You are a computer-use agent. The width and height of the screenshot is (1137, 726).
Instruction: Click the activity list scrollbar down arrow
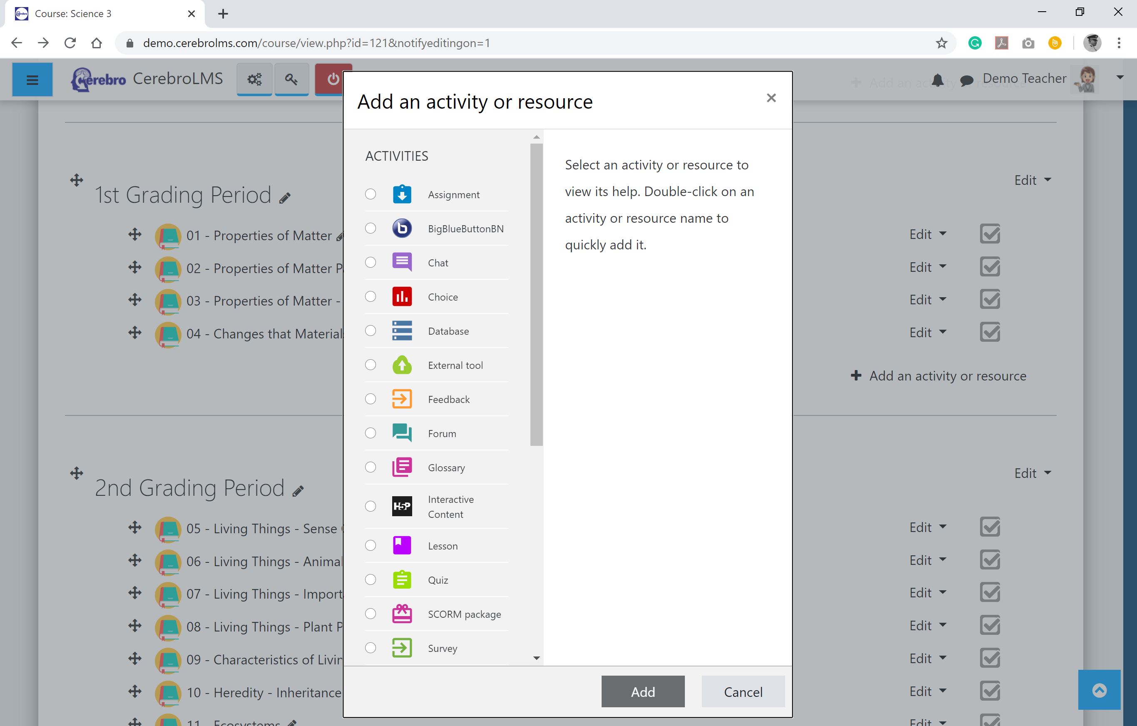(x=536, y=658)
